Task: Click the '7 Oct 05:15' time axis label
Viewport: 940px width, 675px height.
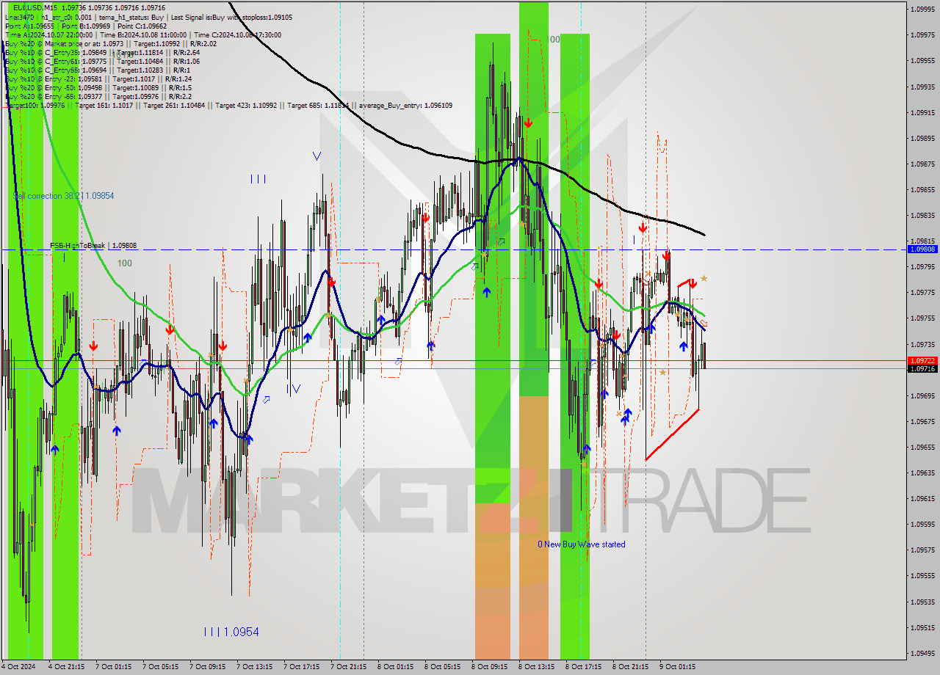Action: click(160, 667)
